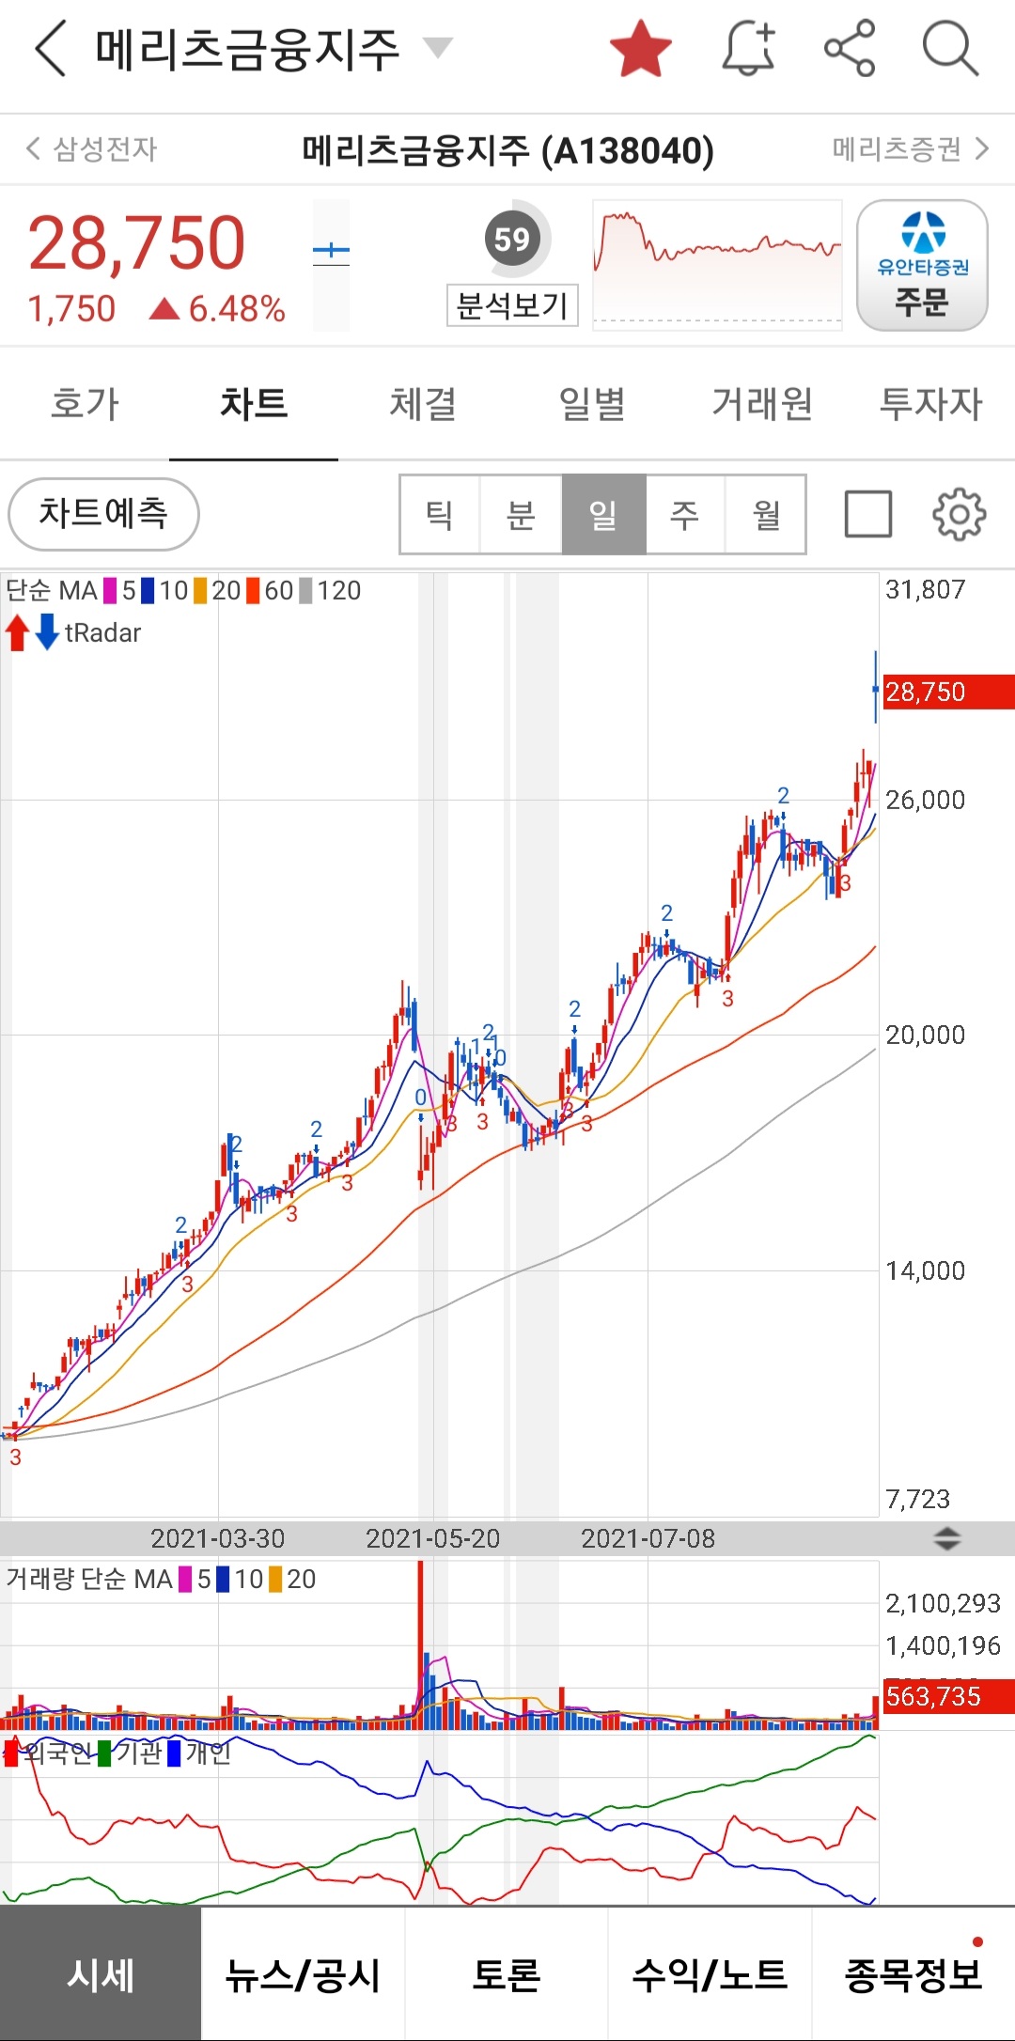Screen dimensions: 1015x2041
Task: Open the 수익/노트 bottom tab
Action: (710, 1974)
